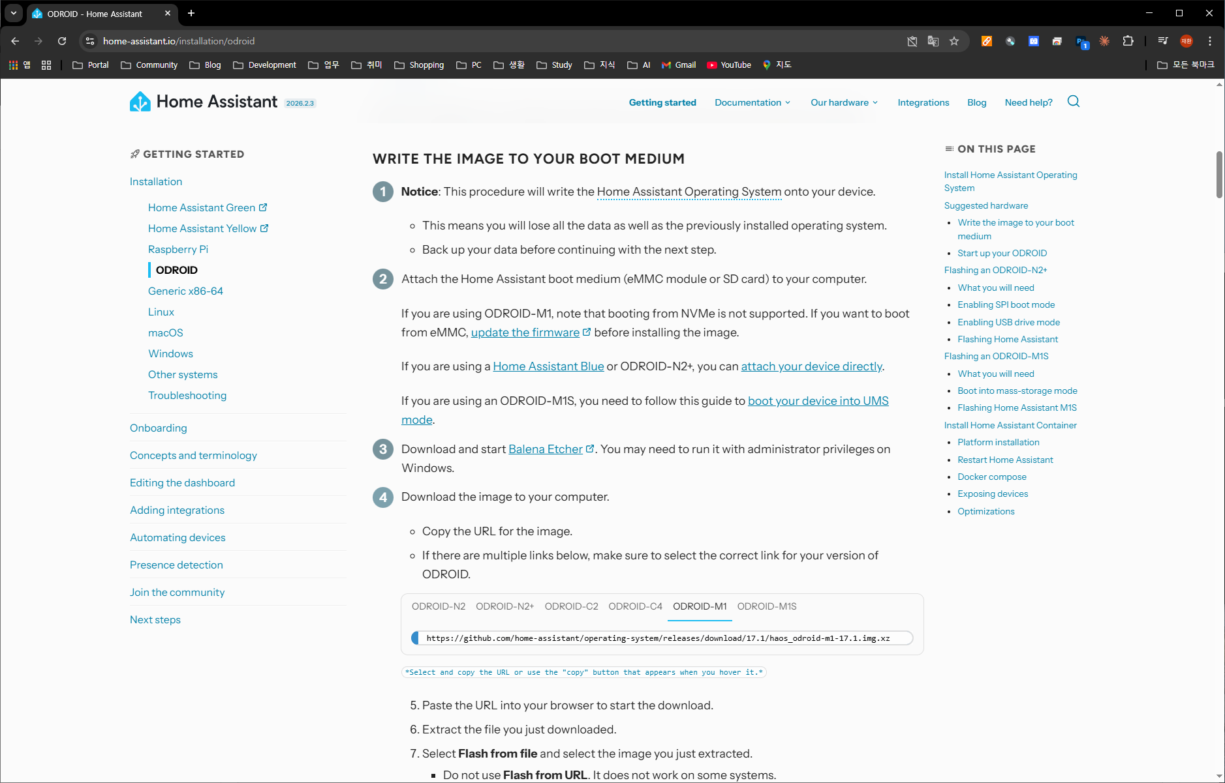Jump to Docker compose section
Image resolution: width=1225 pixels, height=783 pixels.
991,477
